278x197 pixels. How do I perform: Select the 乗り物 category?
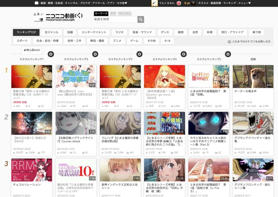(257, 32)
